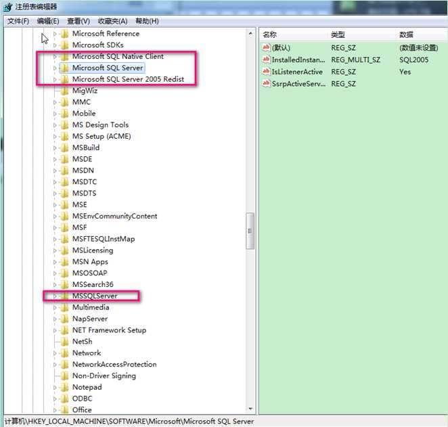Click the MSN Apps folder icon
Viewport: 448px width, 427px height.
(x=65, y=262)
